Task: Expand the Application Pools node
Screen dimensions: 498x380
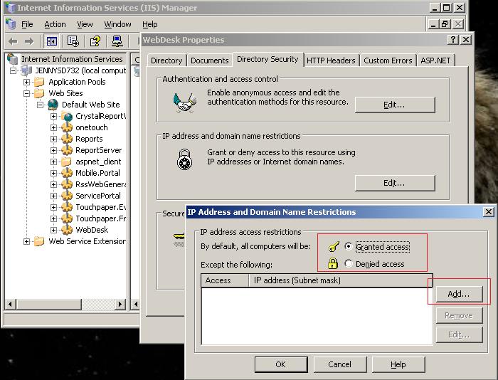Action: tap(27, 82)
